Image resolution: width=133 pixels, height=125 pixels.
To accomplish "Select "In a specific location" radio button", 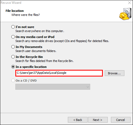I will point(13,67).
